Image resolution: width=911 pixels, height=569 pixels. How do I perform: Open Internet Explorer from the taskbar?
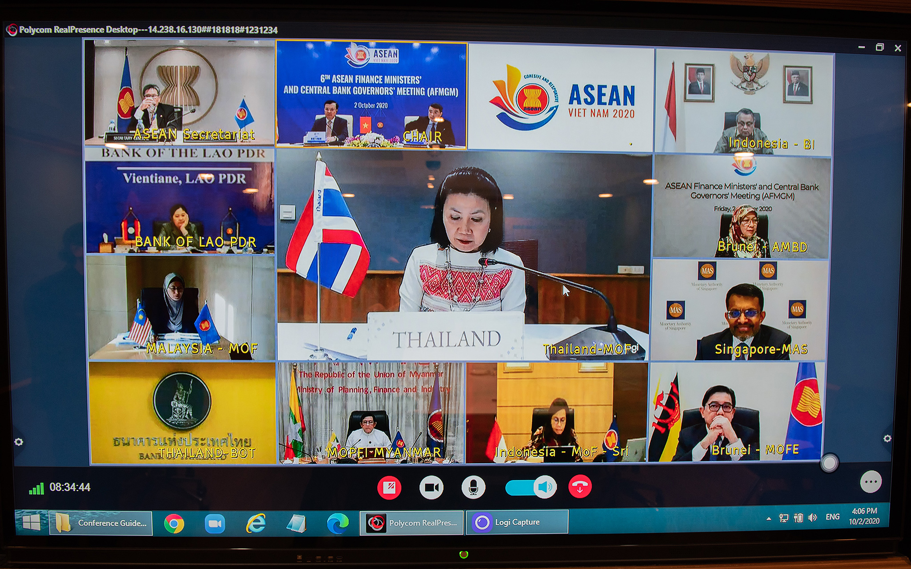[x=256, y=524]
